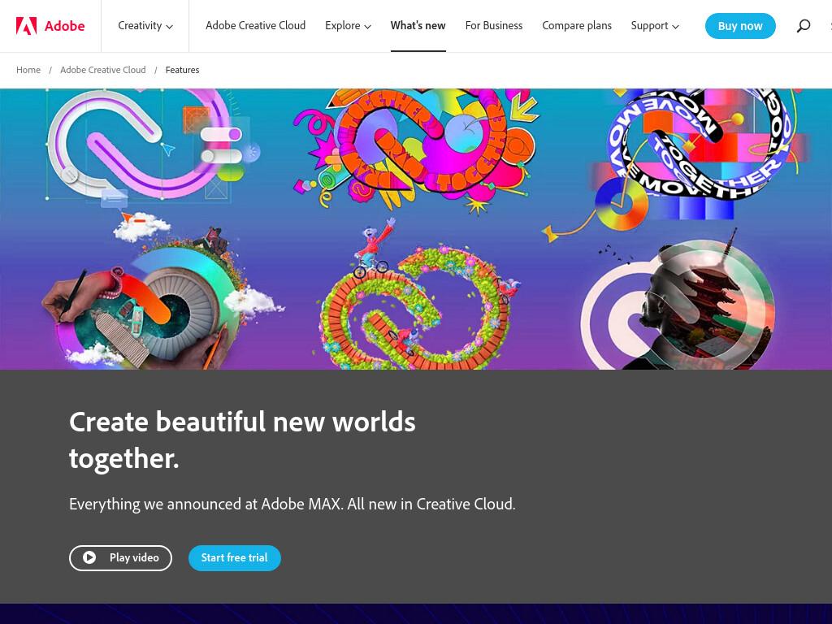Click the Adobe logo icon
This screenshot has height=624, width=832.
coord(26,25)
